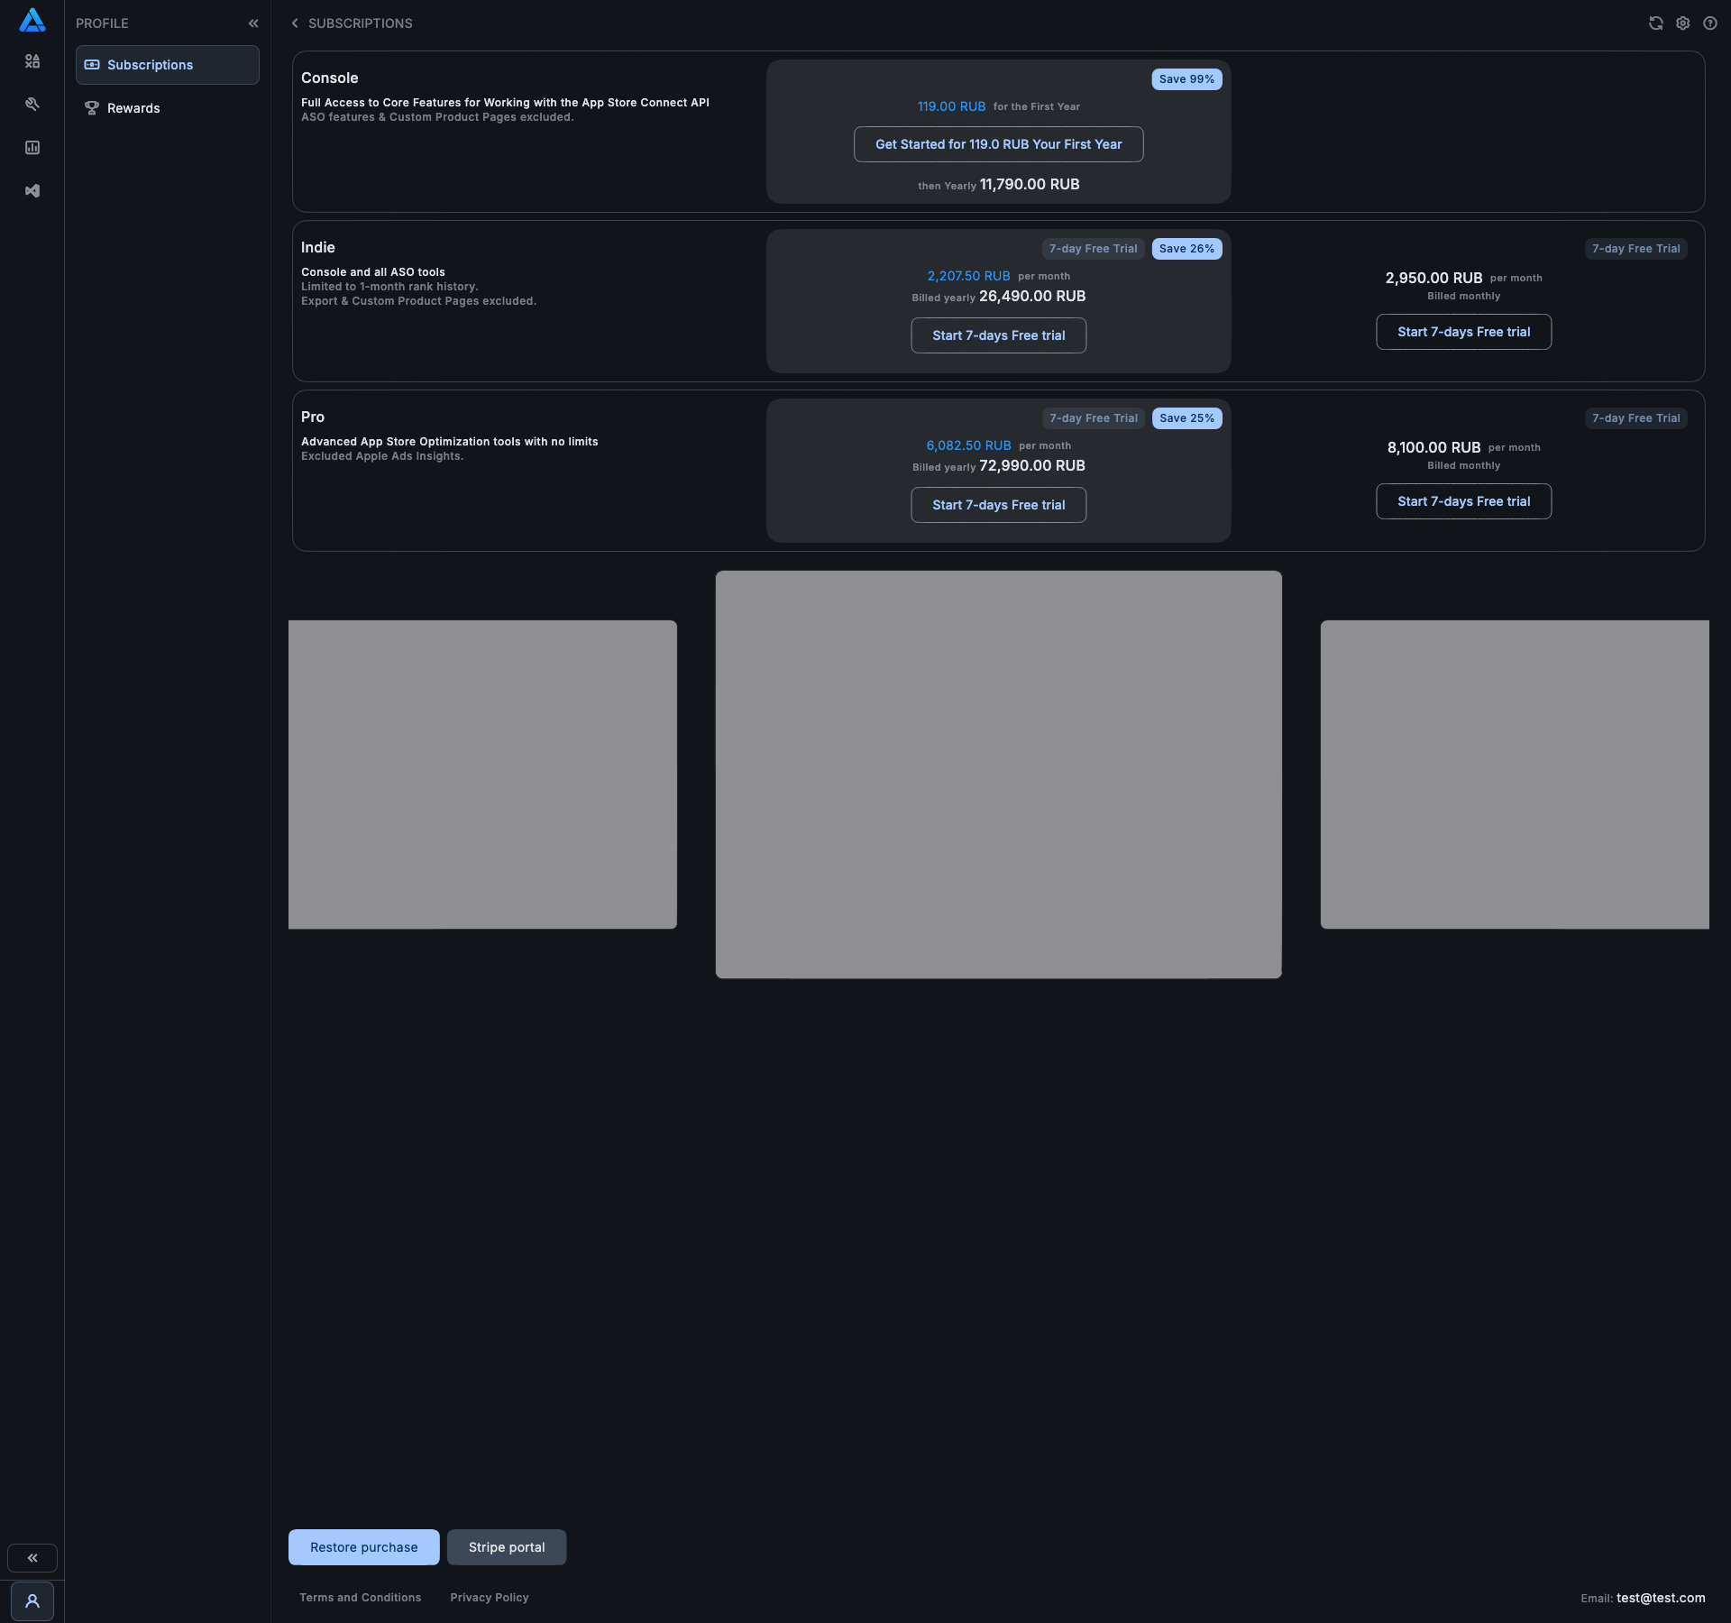Open the user profile icon at bottom left
Screen dimensions: 1731x1623
point(32,1601)
